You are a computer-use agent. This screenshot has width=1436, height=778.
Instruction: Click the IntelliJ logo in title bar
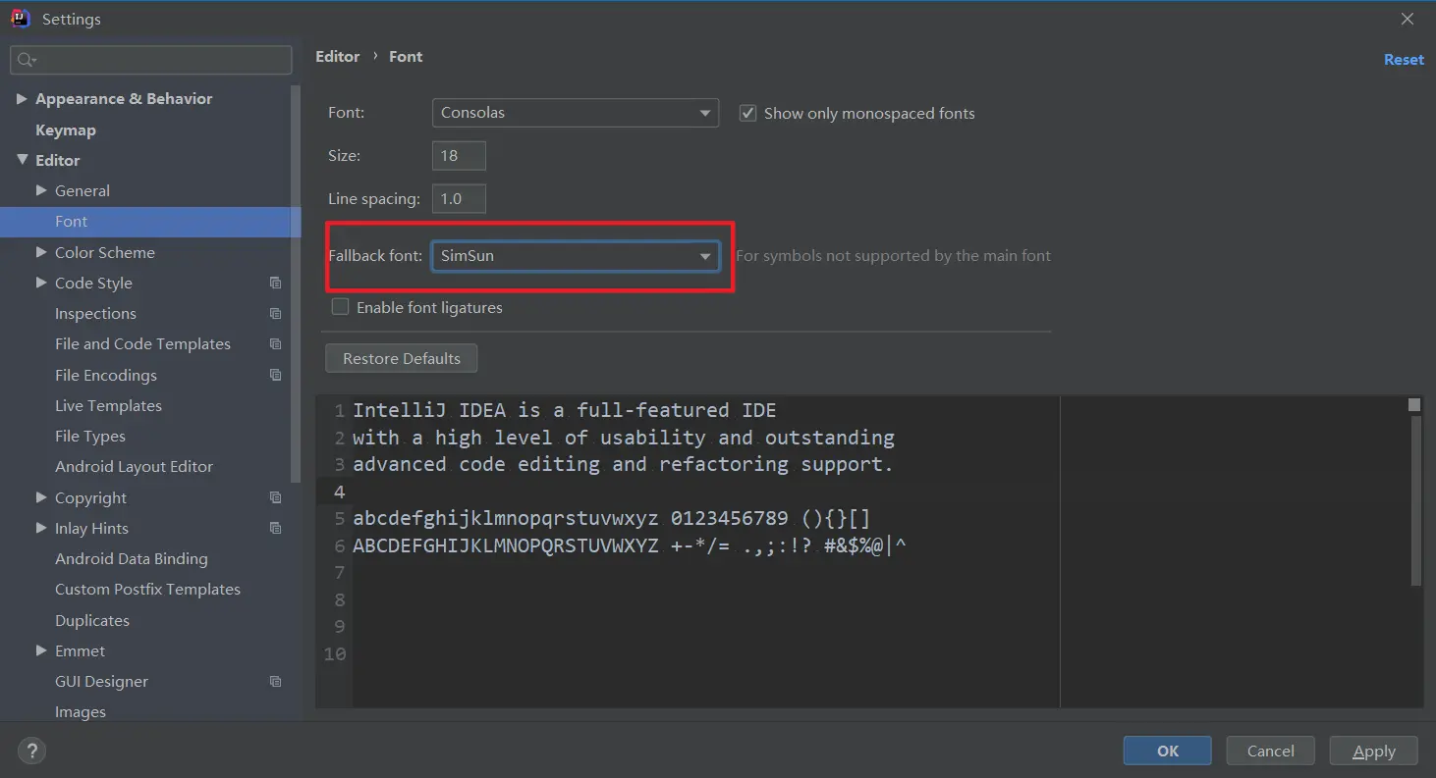21,19
